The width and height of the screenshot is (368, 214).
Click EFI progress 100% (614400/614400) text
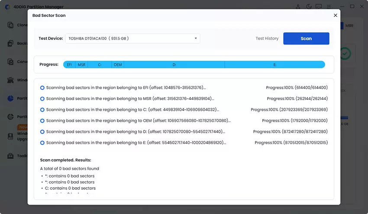(297, 88)
